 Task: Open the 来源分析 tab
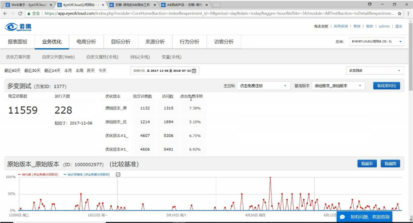(155, 42)
